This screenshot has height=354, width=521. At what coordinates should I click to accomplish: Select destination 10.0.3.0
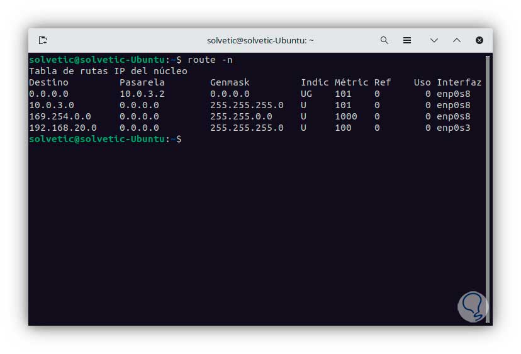click(x=52, y=105)
